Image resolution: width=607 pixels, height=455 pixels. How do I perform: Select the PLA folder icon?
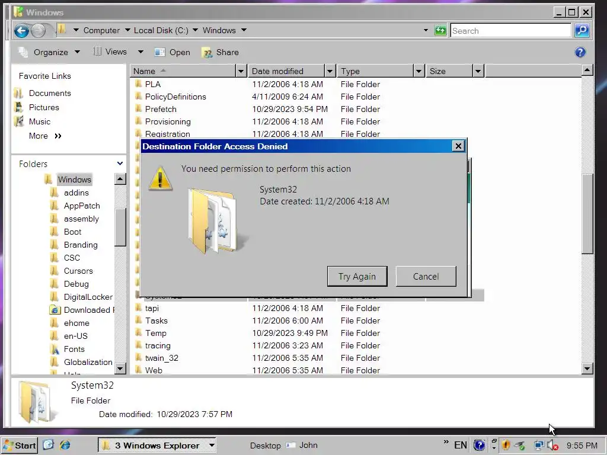[x=138, y=84]
